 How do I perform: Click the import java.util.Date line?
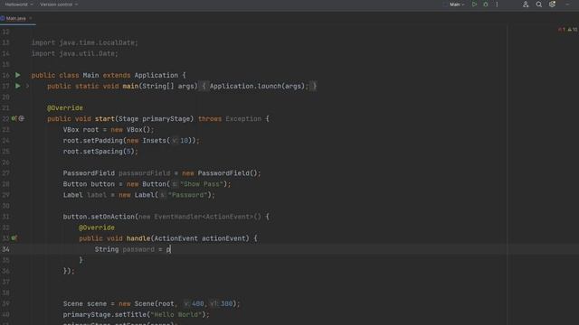click(74, 54)
